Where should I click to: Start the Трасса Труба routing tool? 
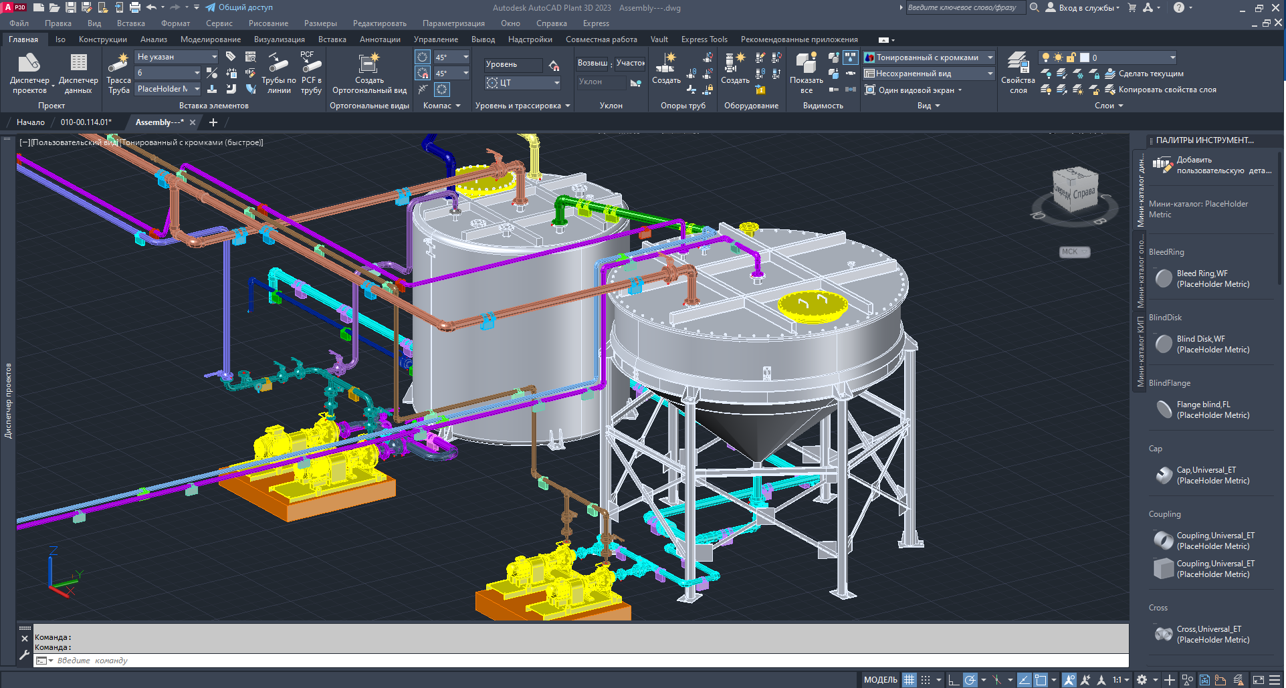tap(118, 73)
